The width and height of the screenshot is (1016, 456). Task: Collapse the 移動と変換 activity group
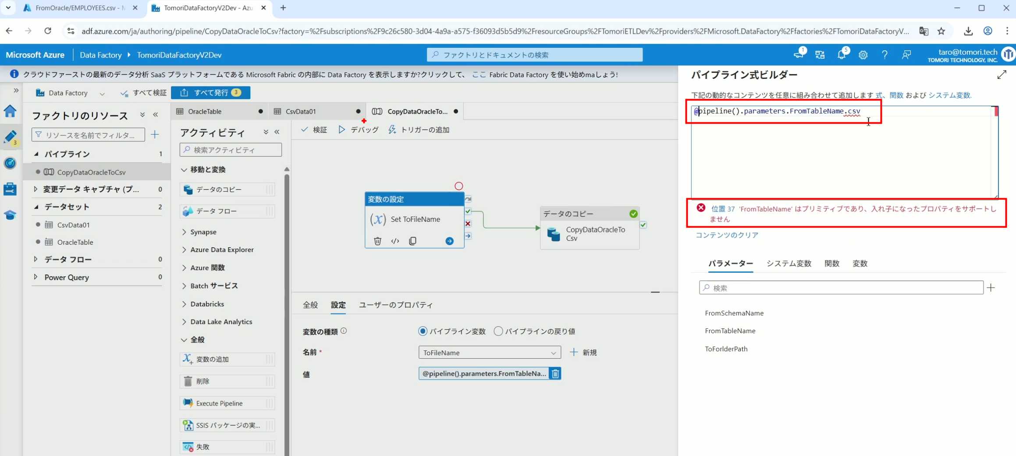(184, 170)
